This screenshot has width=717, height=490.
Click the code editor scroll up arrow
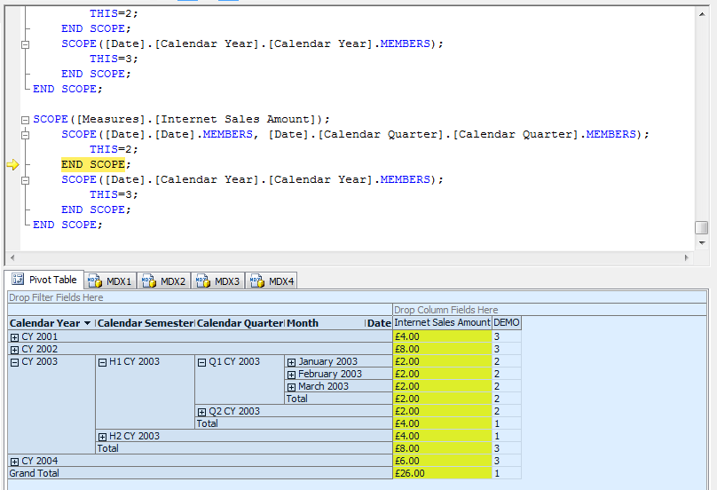pyautogui.click(x=701, y=14)
